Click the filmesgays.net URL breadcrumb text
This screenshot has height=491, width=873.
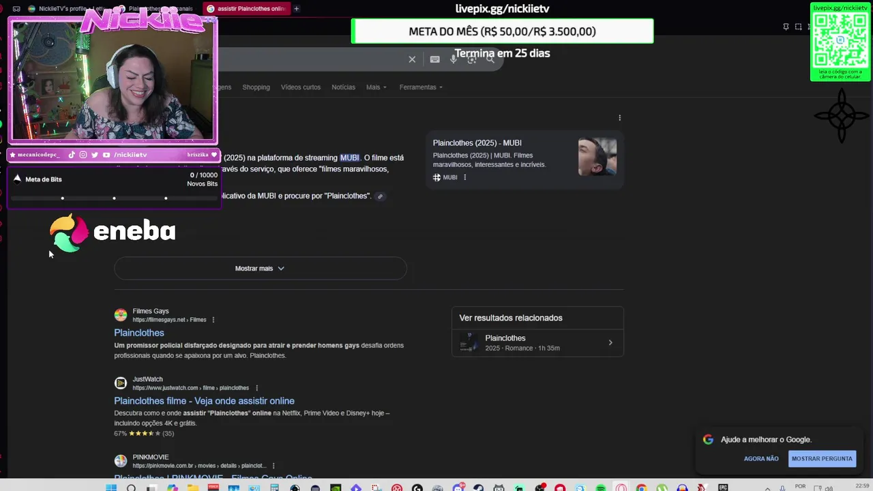[x=169, y=320]
